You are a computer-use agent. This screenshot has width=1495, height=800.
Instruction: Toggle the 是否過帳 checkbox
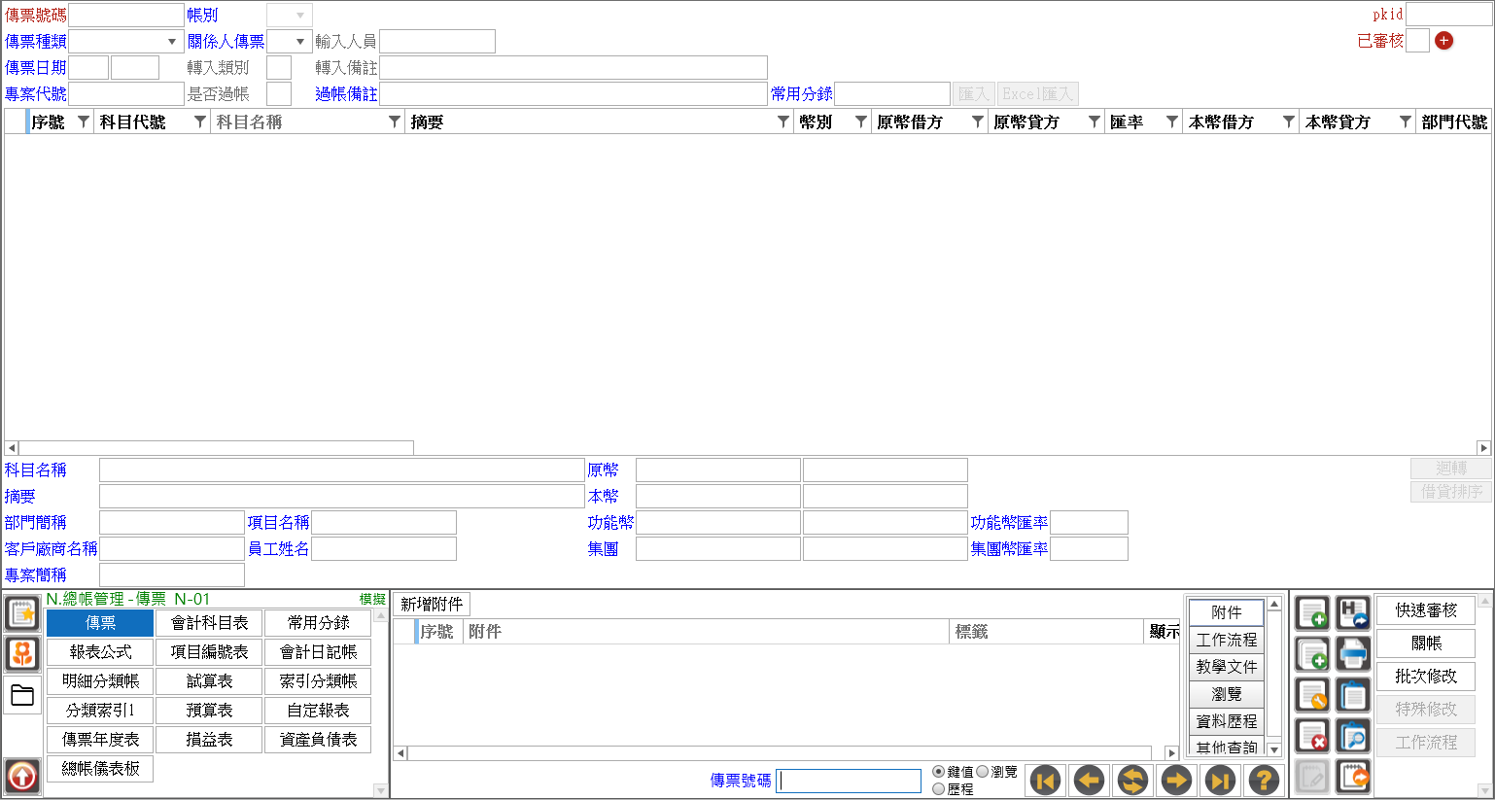coord(279,93)
